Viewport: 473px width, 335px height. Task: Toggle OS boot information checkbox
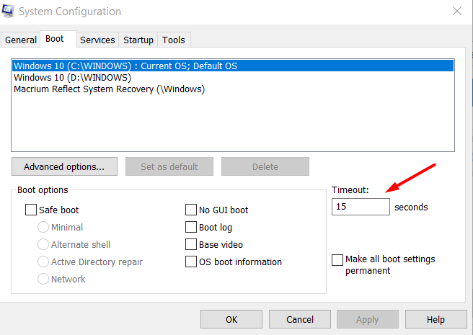tap(190, 262)
